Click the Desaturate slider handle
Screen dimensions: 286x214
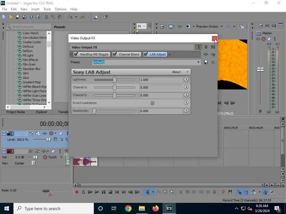click(x=94, y=111)
